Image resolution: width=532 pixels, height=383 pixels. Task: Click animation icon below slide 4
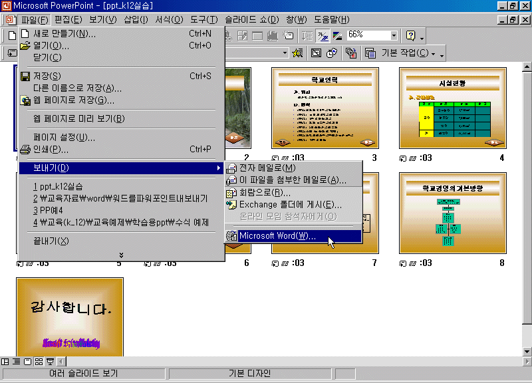(x=412, y=158)
